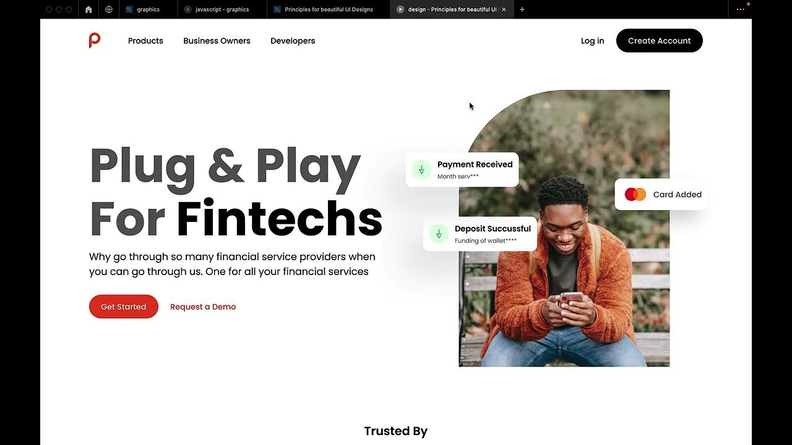Click the red P logo icon
This screenshot has width=792, height=445.
click(94, 41)
